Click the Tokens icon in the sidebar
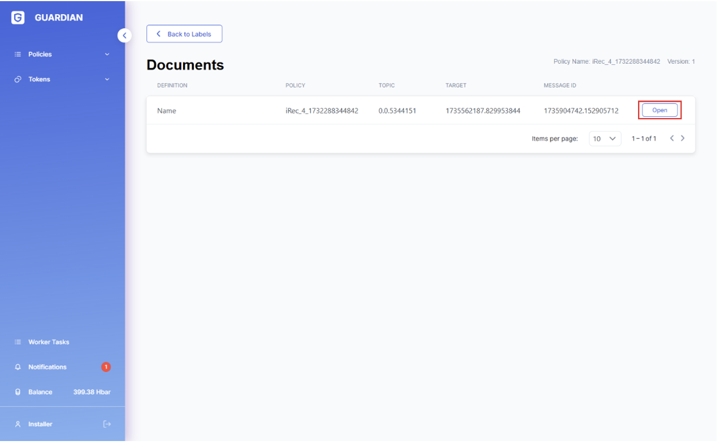This screenshot has height=445, width=720. 18,80
